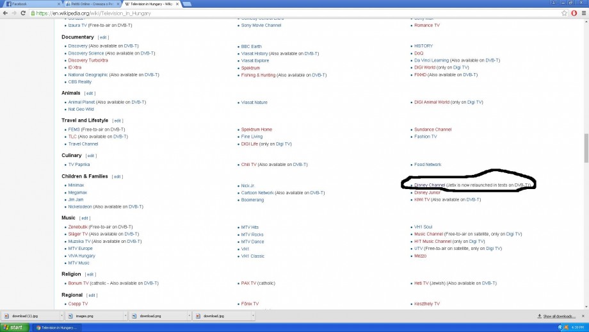
Task: Open the Sony Movie Channel link
Action: pyautogui.click(x=261, y=26)
